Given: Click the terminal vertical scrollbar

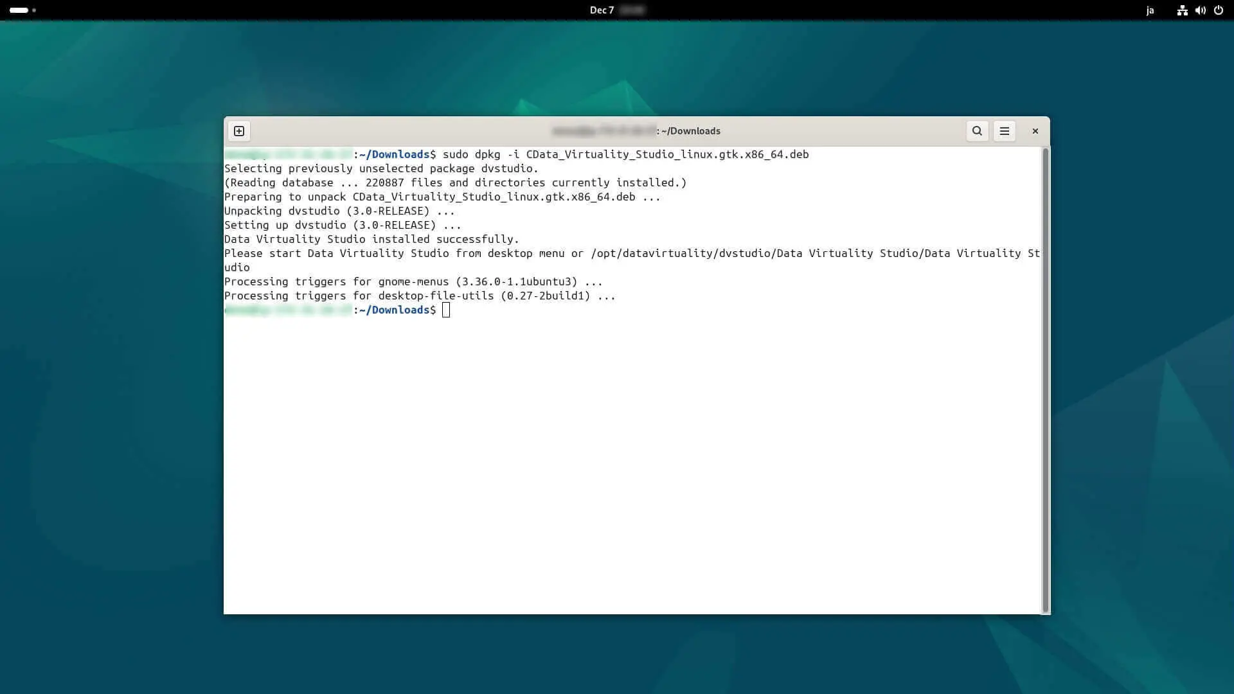Looking at the screenshot, I should 1045,379.
